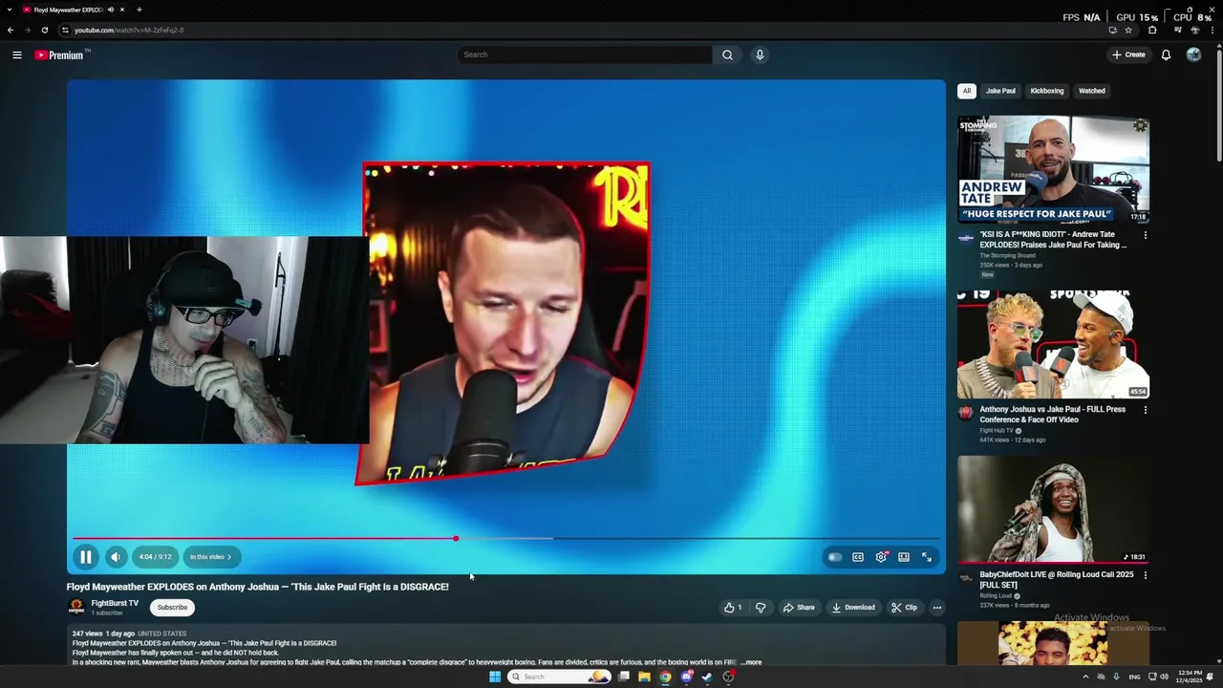Like the video with thumbs up
Viewport: 1223px width, 688px height.
coord(733,608)
